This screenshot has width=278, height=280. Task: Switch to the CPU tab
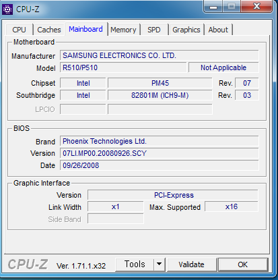tap(19, 30)
